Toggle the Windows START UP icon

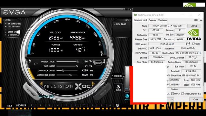pyautogui.click(x=18, y=32)
